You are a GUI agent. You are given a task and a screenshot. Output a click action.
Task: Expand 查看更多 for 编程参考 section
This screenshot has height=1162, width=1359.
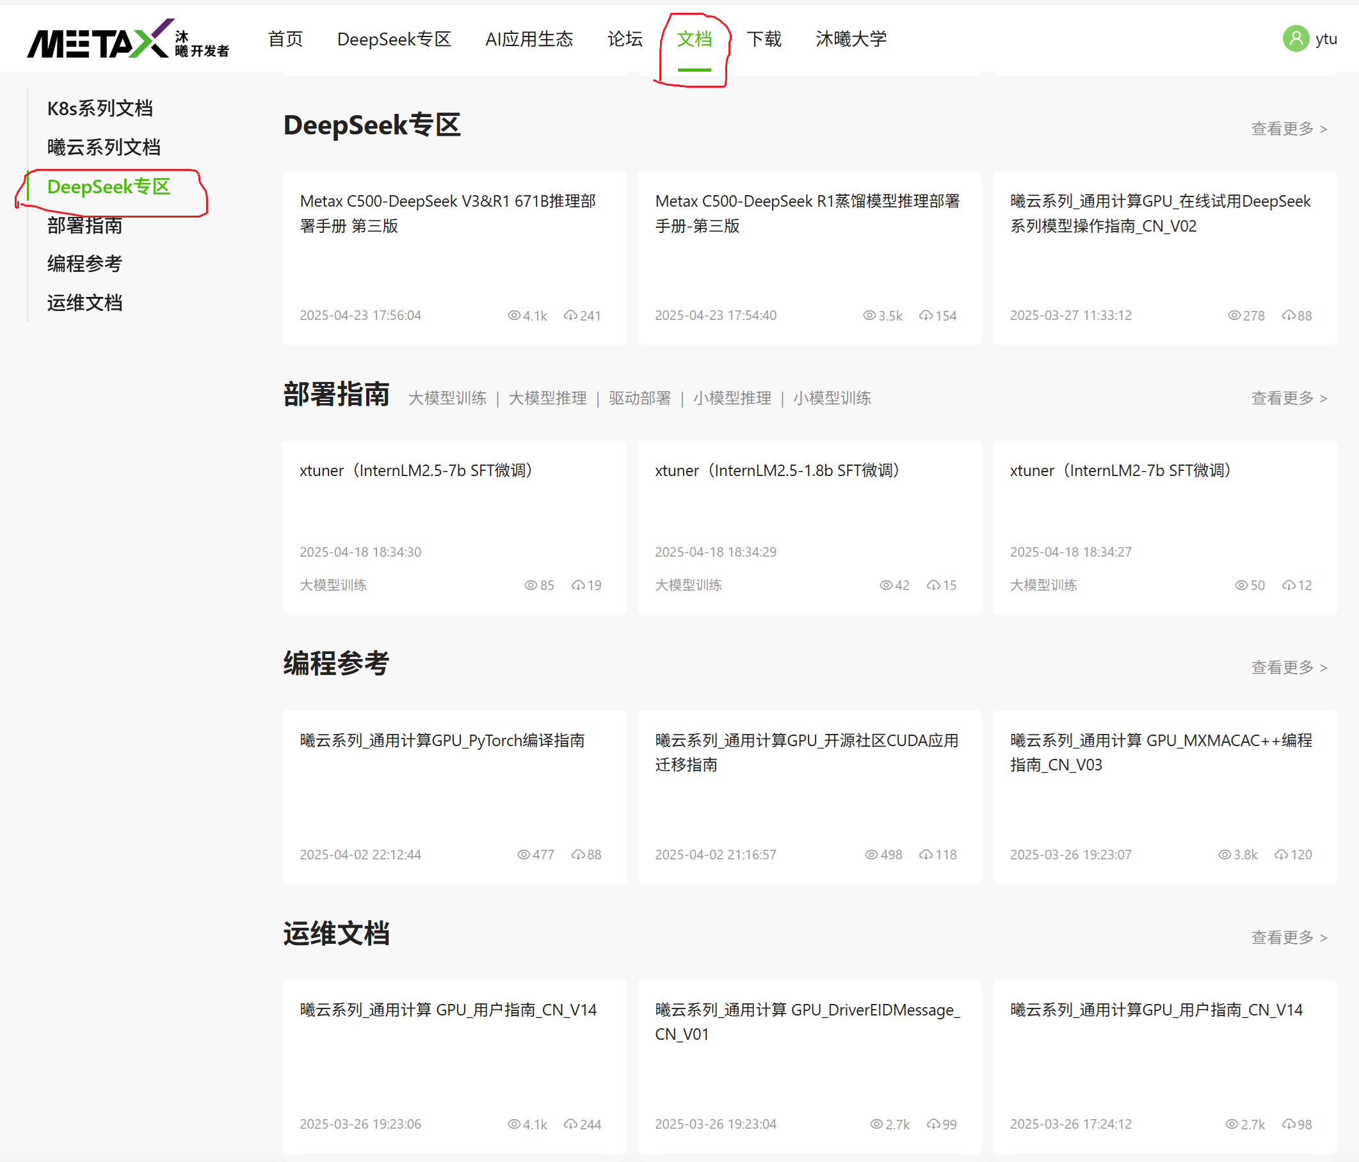click(1288, 667)
